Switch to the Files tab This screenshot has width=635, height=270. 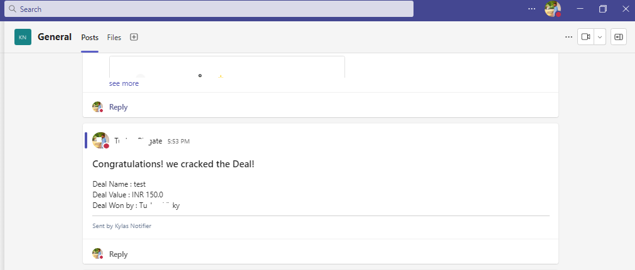(x=114, y=37)
